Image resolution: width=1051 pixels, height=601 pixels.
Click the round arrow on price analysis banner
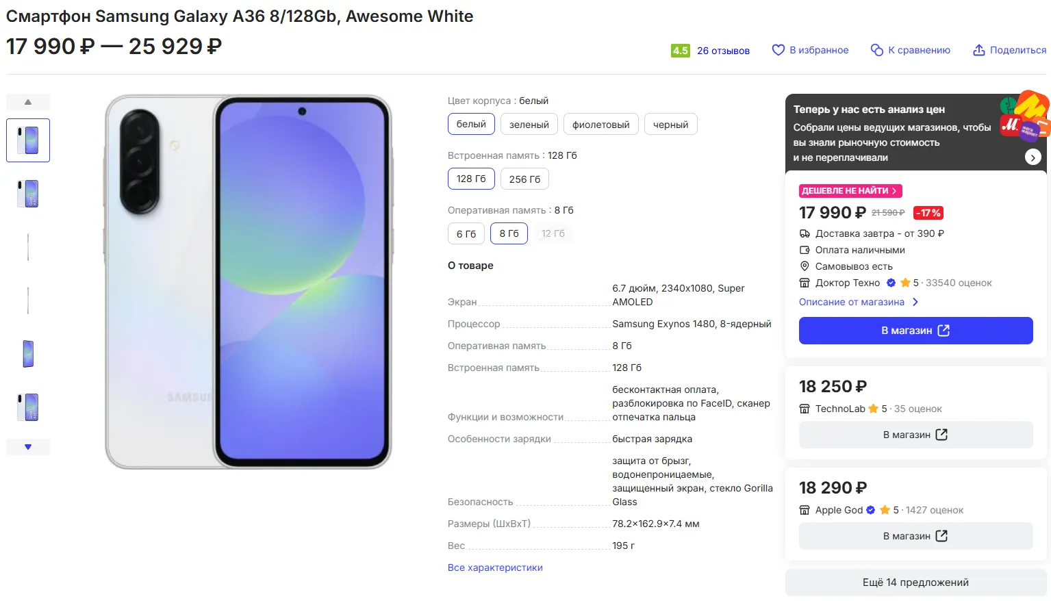click(1033, 157)
